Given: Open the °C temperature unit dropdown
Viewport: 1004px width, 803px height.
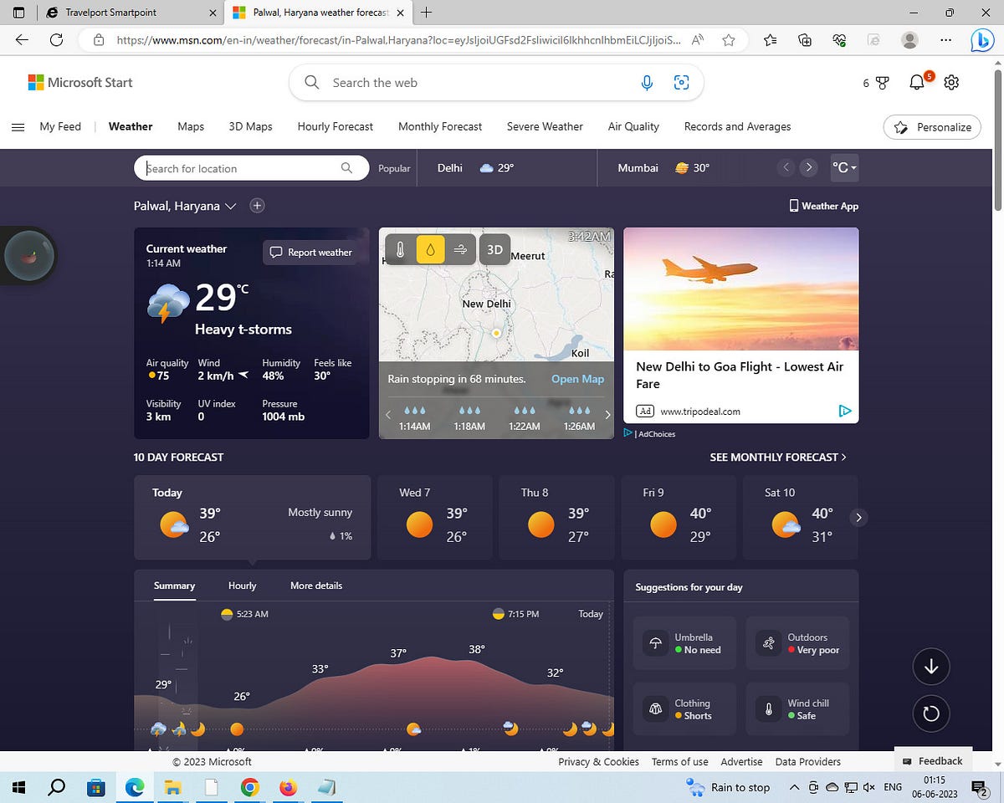Looking at the screenshot, I should click(844, 167).
